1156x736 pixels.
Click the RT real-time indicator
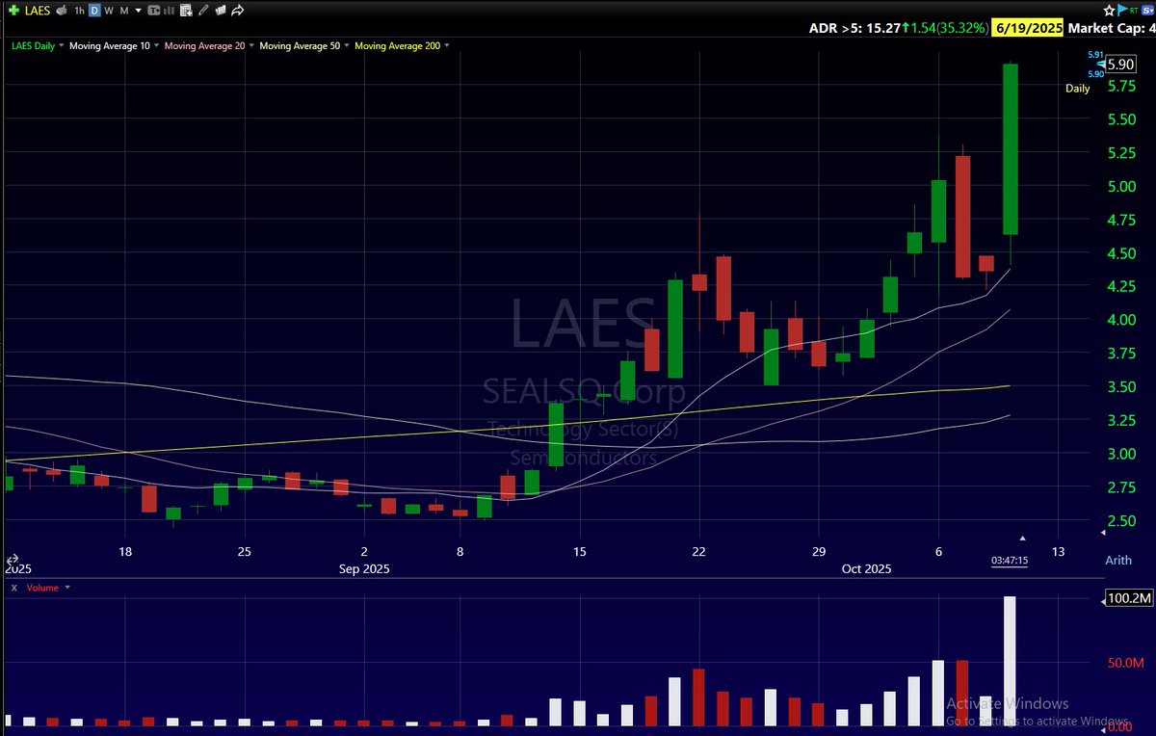point(1134,11)
